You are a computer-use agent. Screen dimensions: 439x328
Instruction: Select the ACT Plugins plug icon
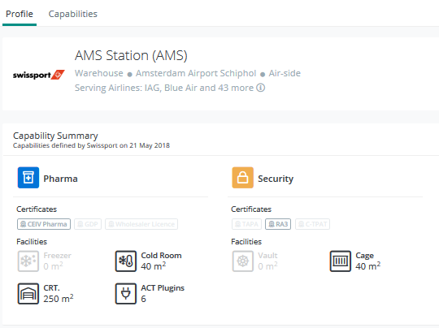pyautogui.click(x=126, y=294)
